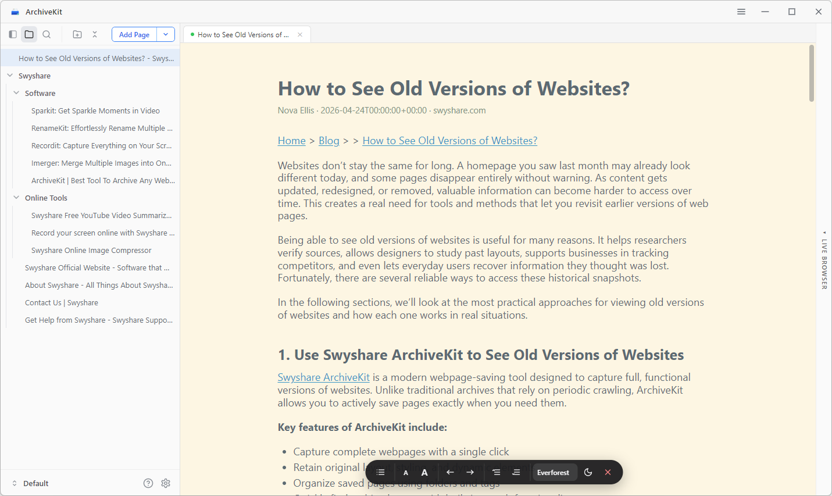Open 'ArchiveKit | Best Tool To Archive' page
832x496 pixels.
point(103,180)
